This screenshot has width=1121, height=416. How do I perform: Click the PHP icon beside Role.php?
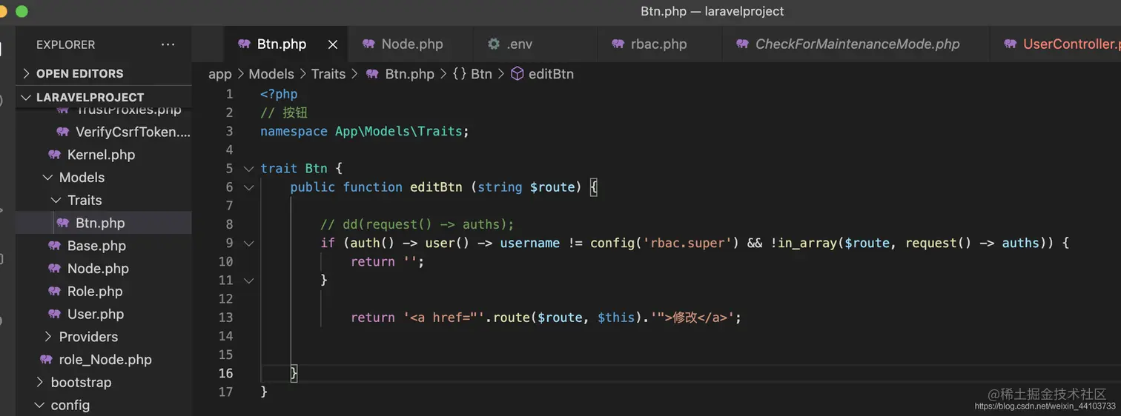point(54,292)
